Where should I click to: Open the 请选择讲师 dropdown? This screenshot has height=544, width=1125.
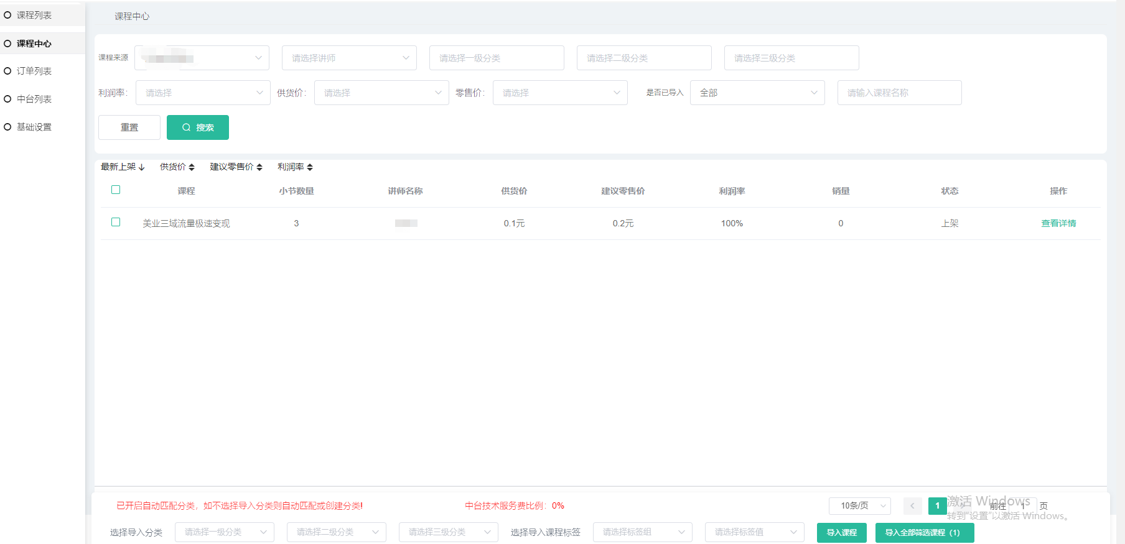pyautogui.click(x=349, y=58)
